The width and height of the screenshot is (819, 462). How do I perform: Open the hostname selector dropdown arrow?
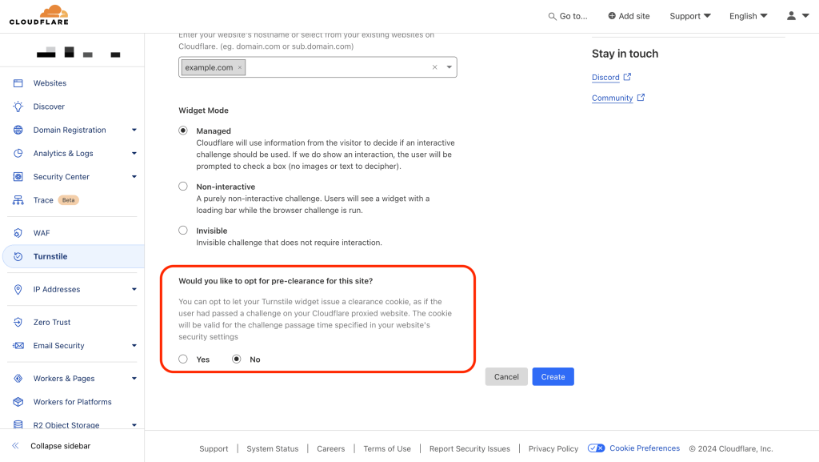[449, 67]
